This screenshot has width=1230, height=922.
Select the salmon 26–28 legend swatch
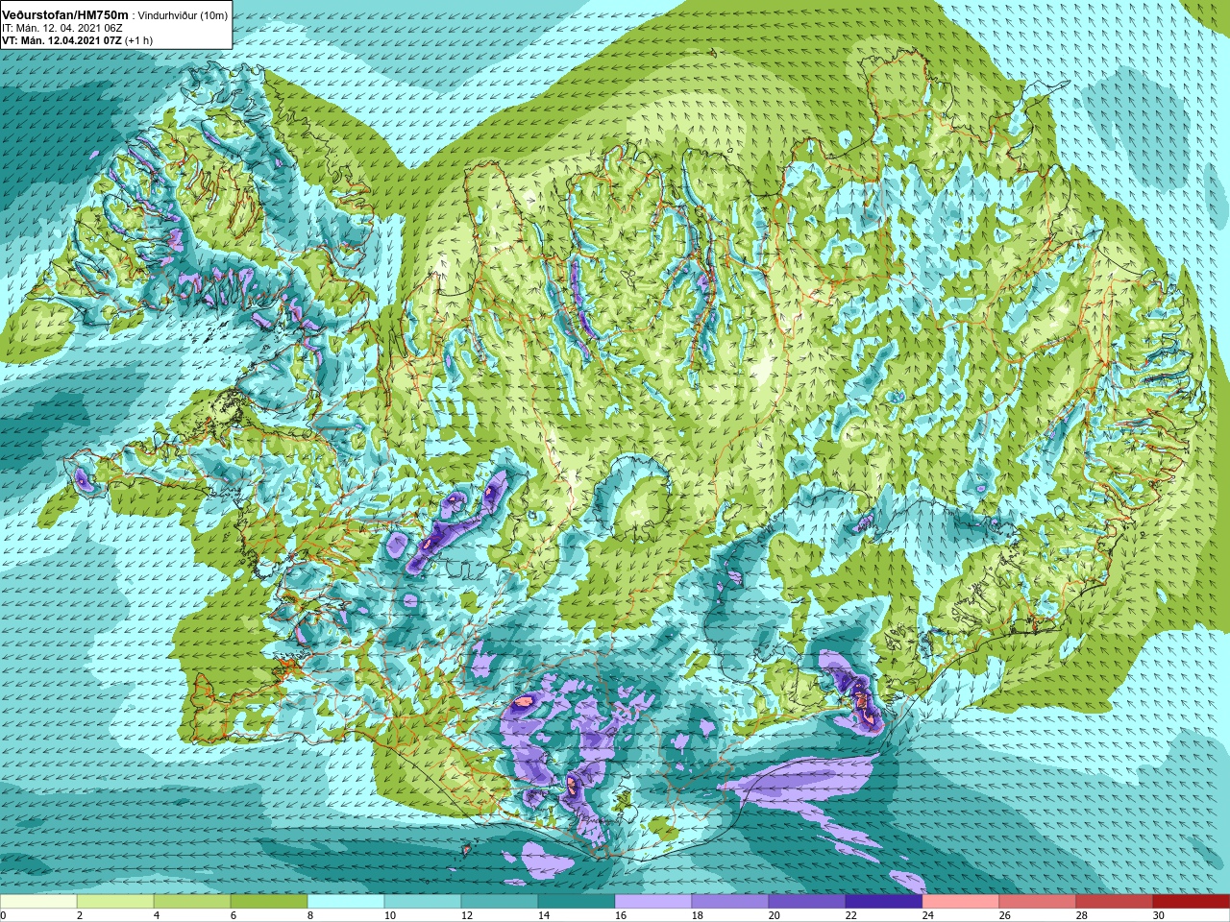1038,902
